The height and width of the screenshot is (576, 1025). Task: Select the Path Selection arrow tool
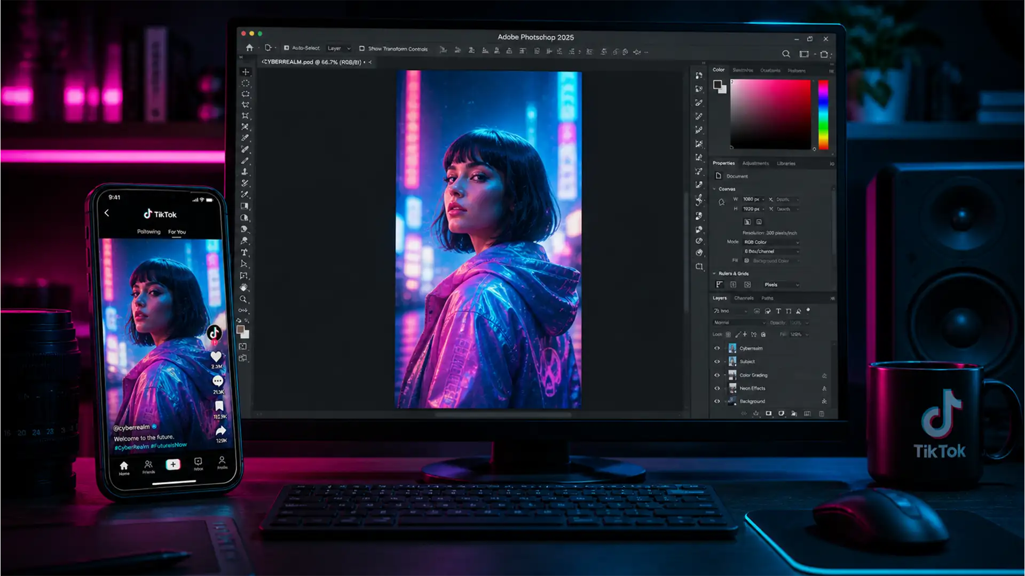click(x=244, y=264)
